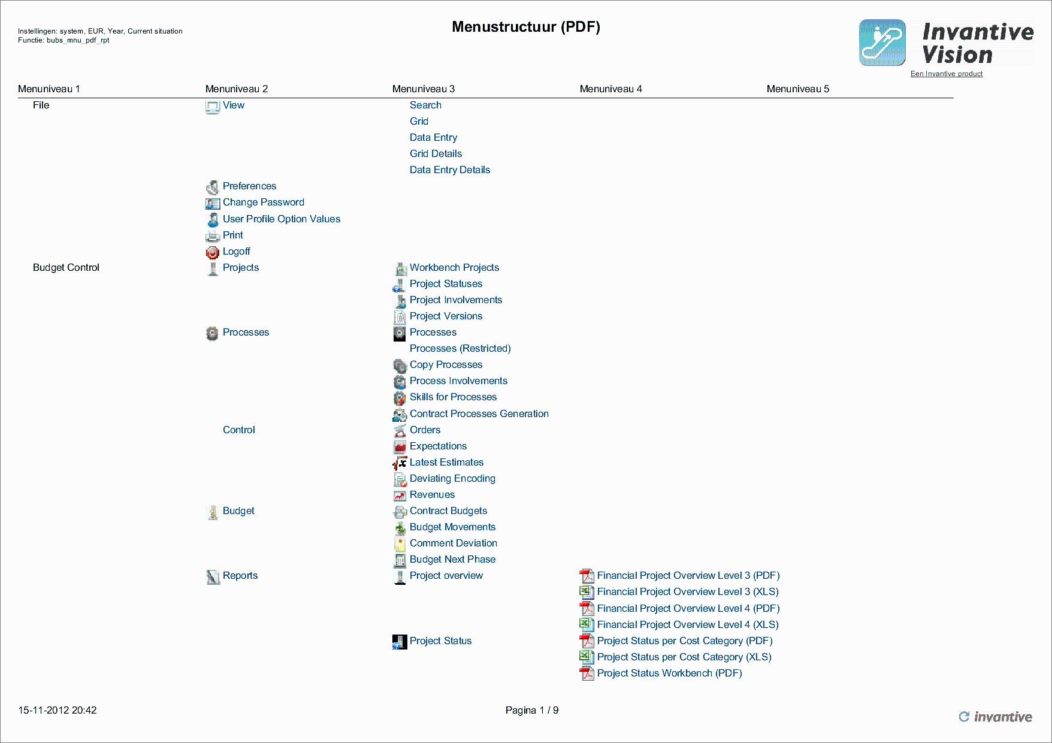Viewport: 1052px width, 743px height.
Task: Select the Control menu item
Action: coord(239,430)
